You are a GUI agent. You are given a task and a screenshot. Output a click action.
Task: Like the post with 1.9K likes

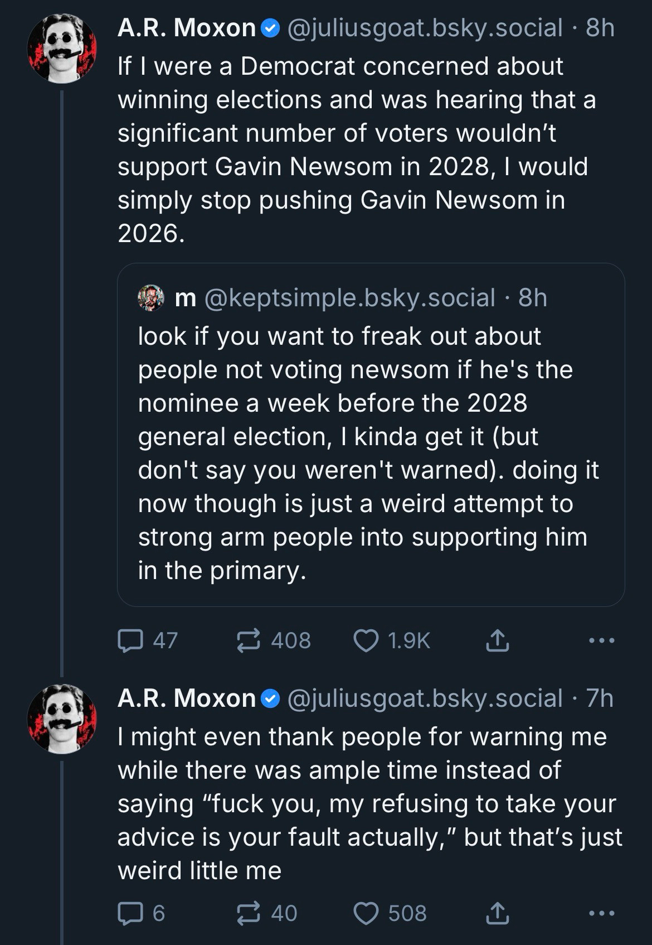pyautogui.click(x=366, y=640)
